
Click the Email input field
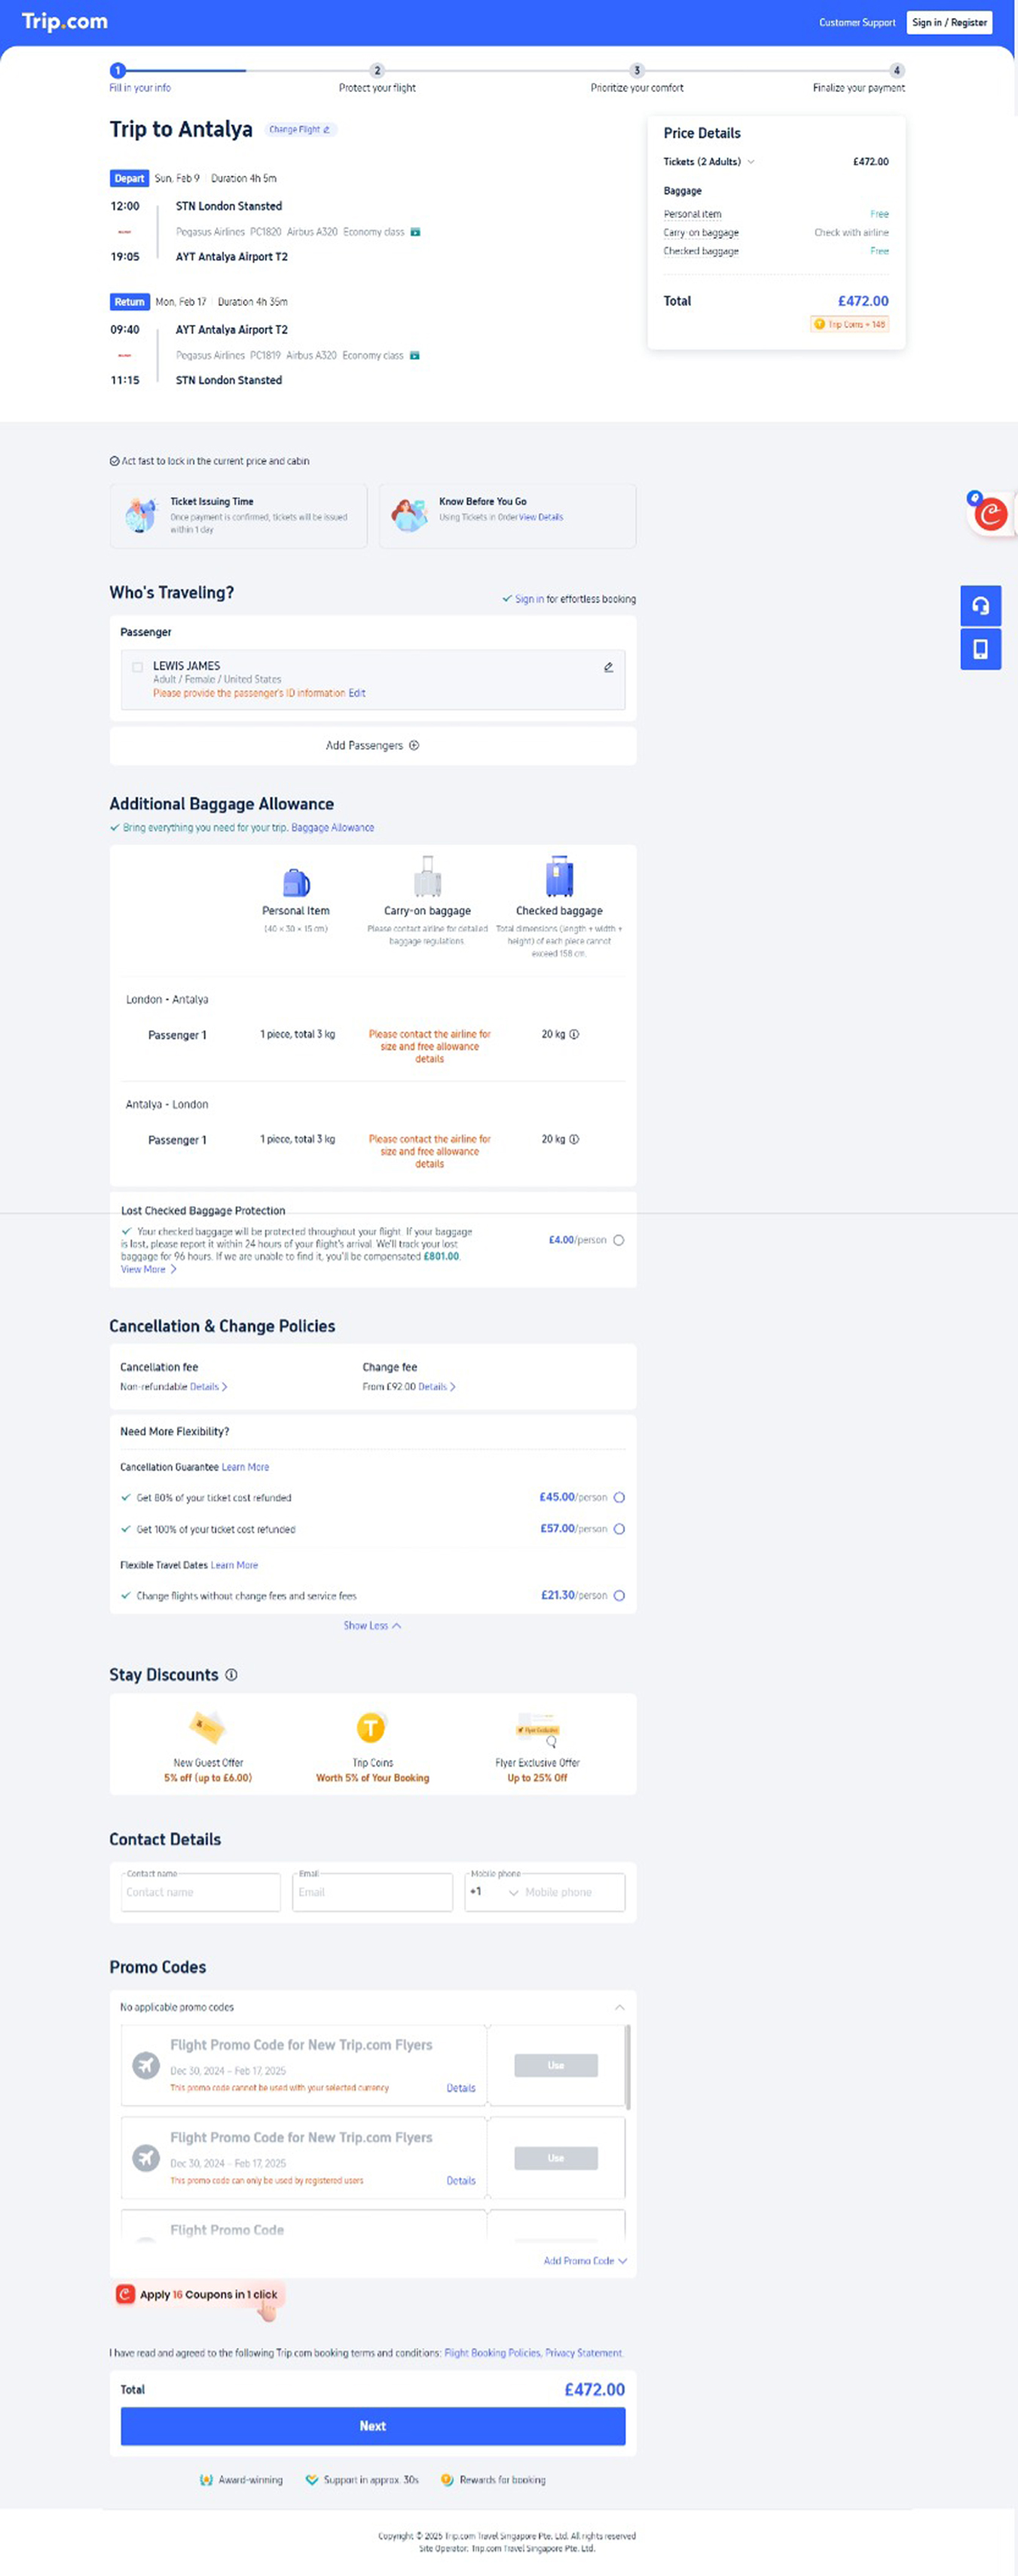tap(372, 1892)
